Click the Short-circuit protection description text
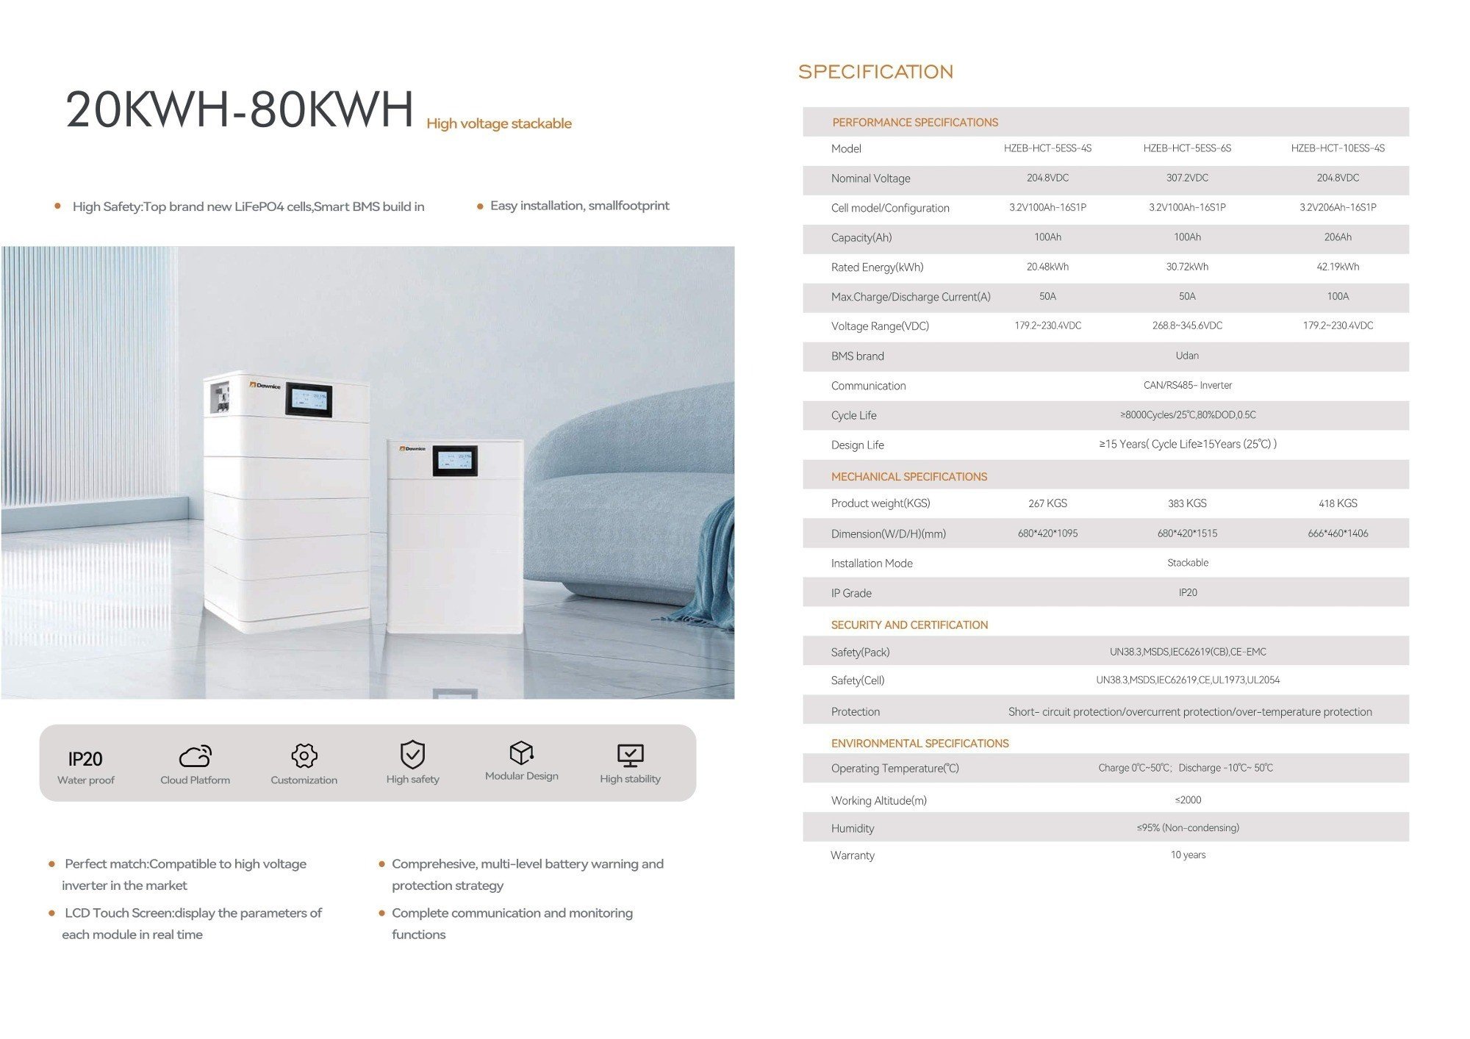The image size is (1470, 1039). click(x=1190, y=711)
